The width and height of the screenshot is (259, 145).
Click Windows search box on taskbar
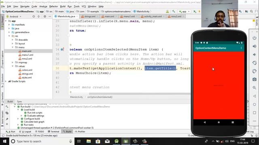(x=41, y=141)
